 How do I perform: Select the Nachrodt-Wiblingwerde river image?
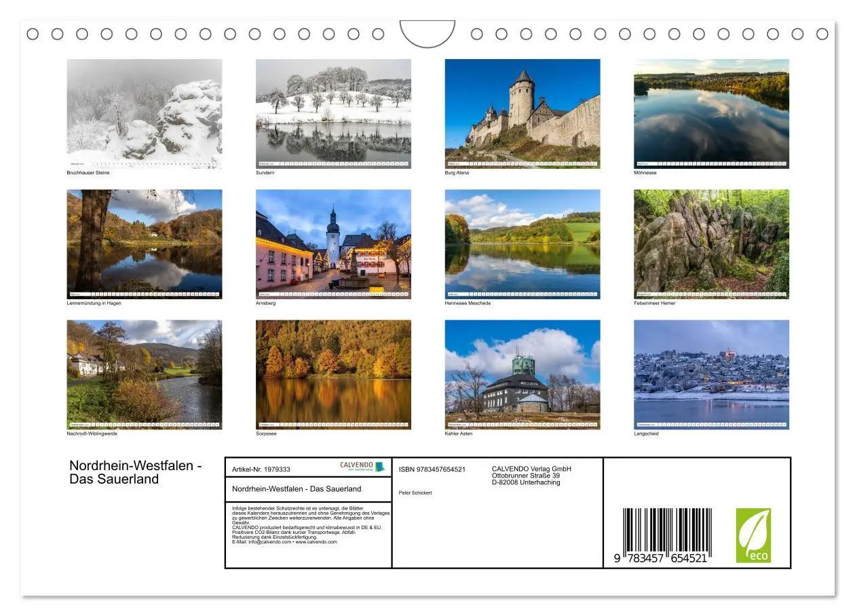click(145, 374)
